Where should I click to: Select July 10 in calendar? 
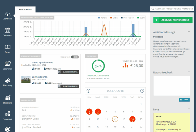98,119
